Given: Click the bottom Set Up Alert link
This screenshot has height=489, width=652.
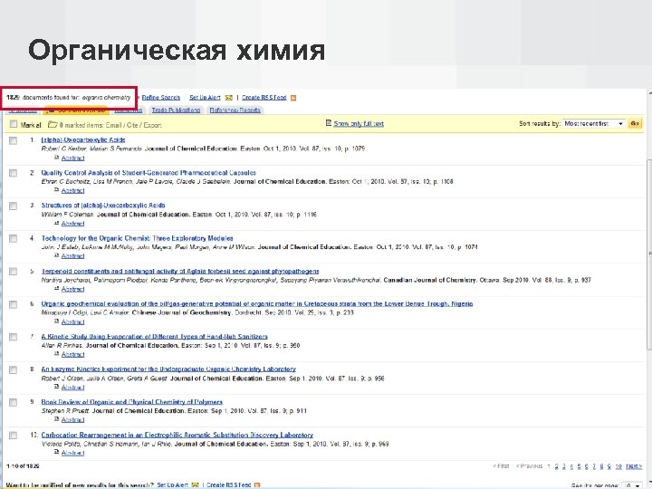Looking at the screenshot, I should [x=173, y=484].
